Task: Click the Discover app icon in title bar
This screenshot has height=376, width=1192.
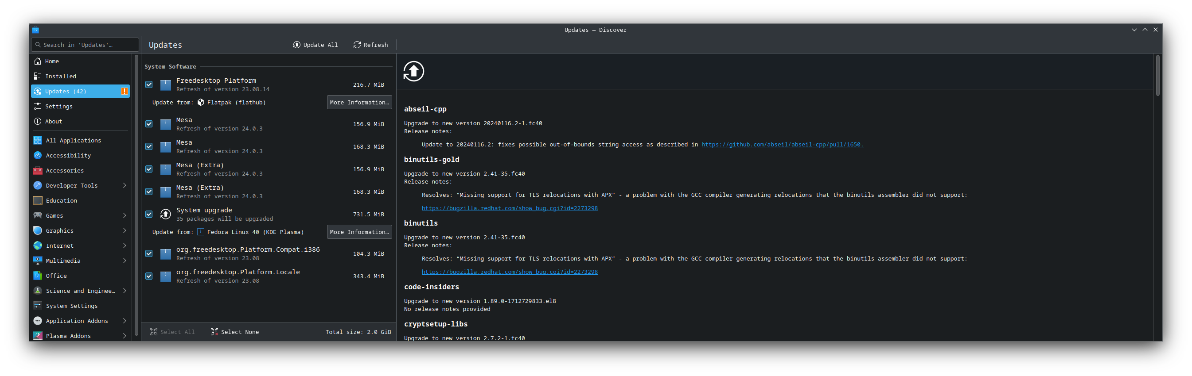Action: (35, 30)
